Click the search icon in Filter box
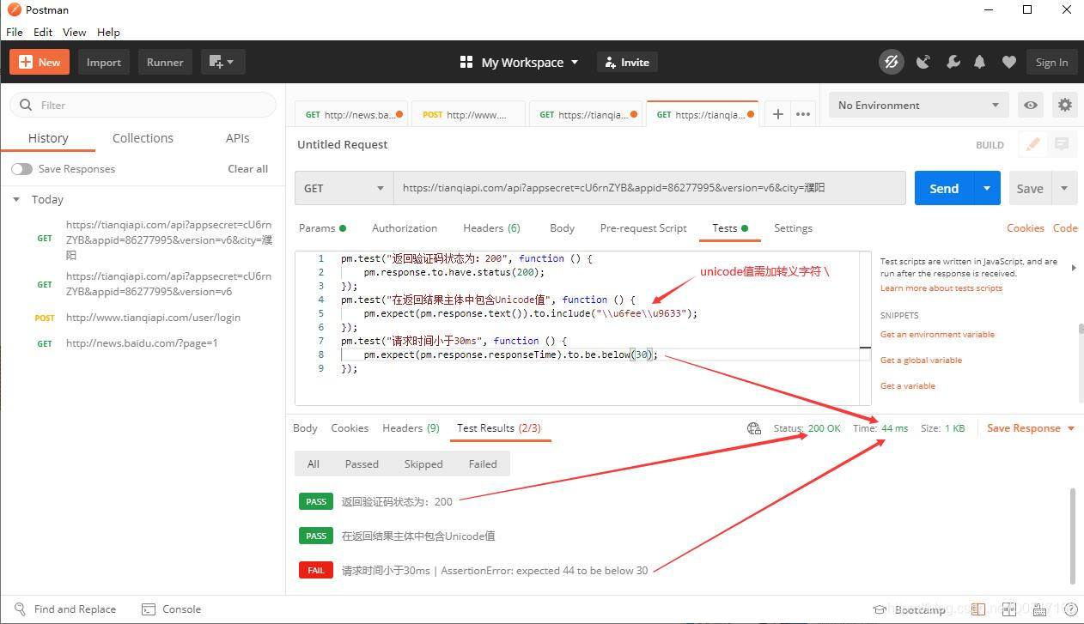The height and width of the screenshot is (624, 1084). tap(26, 105)
